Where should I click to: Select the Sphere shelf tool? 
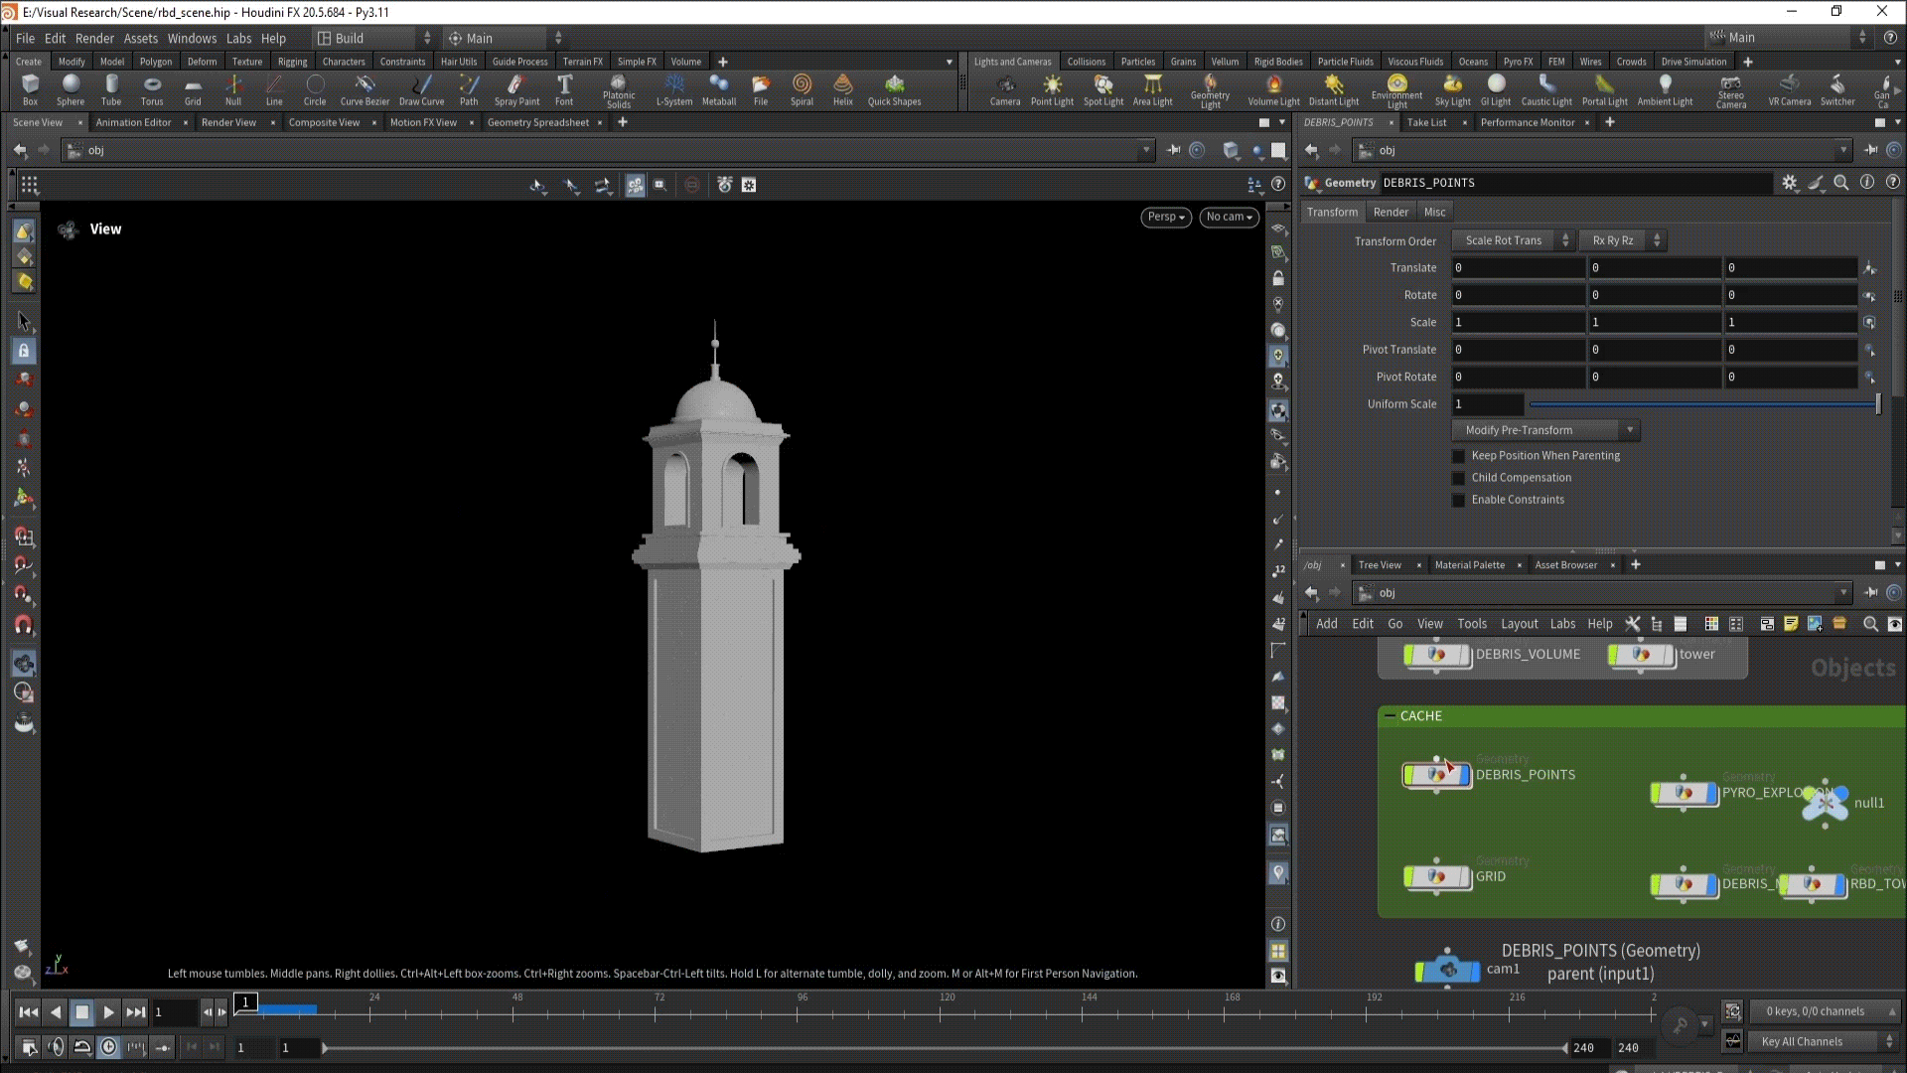[x=71, y=88]
